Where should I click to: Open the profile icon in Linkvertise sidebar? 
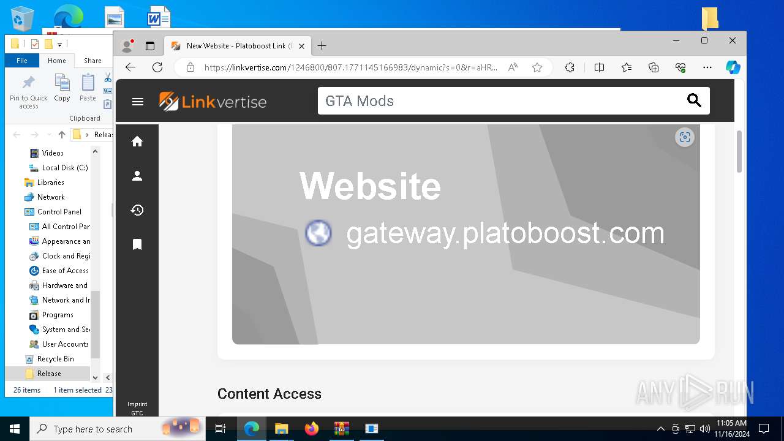137,176
